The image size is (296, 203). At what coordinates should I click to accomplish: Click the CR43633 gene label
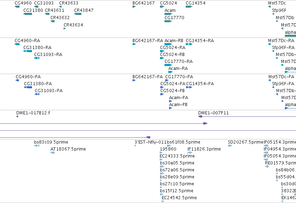[69, 3]
